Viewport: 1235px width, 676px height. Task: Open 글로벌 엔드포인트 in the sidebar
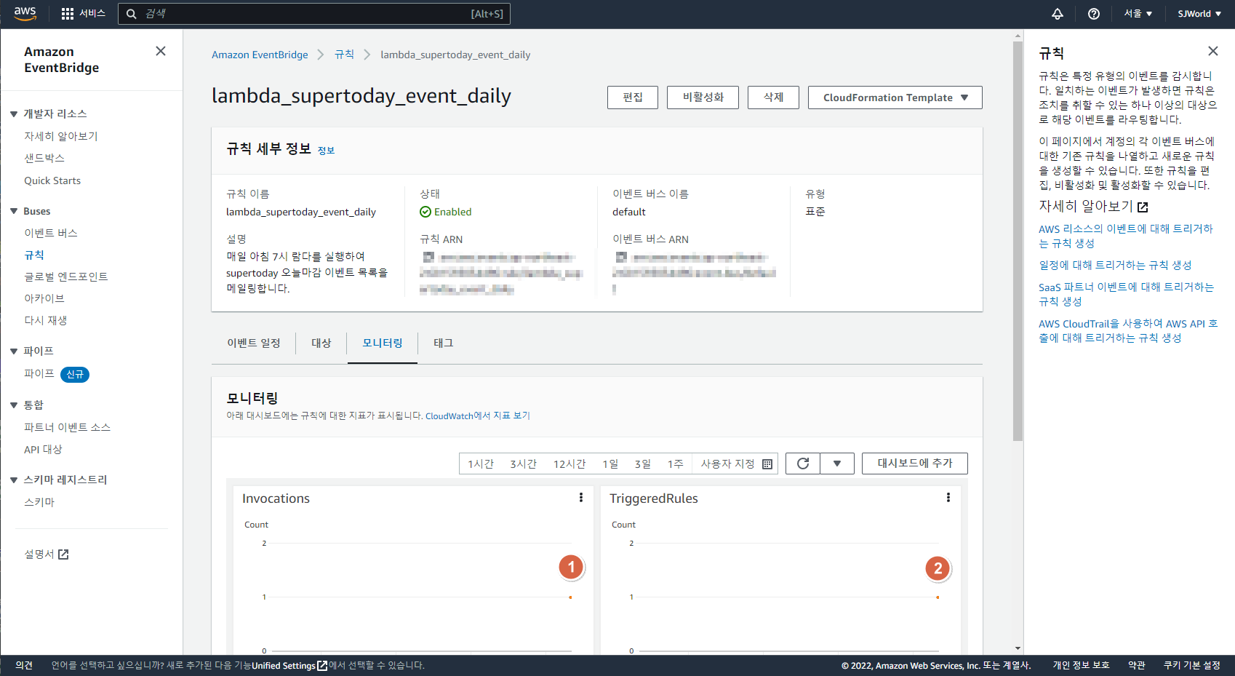click(x=66, y=277)
